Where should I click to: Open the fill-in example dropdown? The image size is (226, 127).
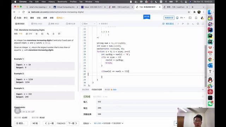click(98, 123)
